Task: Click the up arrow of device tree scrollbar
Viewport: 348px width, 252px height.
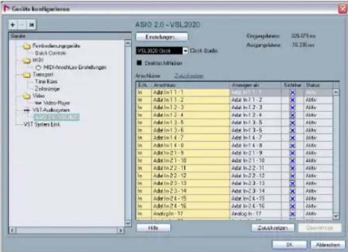Action: click(128, 43)
